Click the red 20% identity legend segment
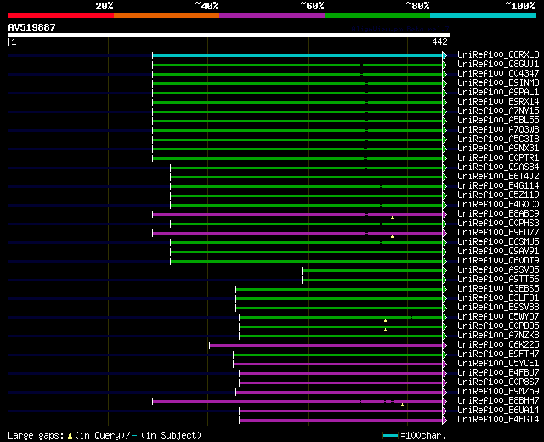Screen dimensions: 544x442 coord(61,15)
